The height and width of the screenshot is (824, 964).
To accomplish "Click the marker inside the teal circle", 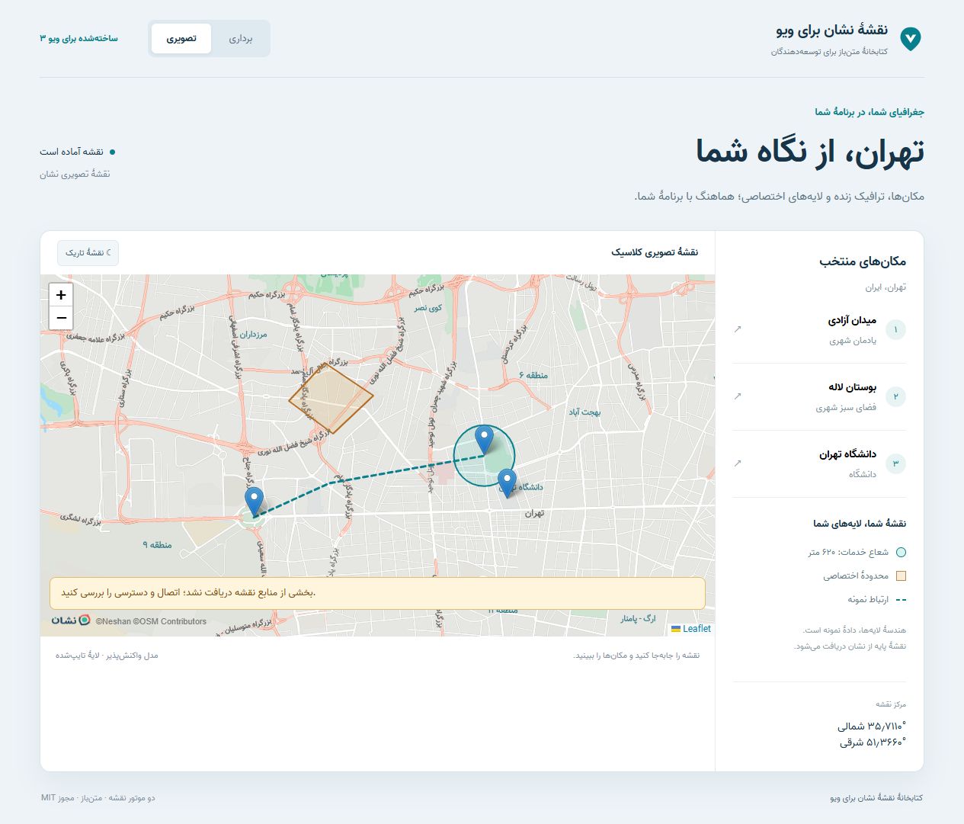I will [484, 440].
